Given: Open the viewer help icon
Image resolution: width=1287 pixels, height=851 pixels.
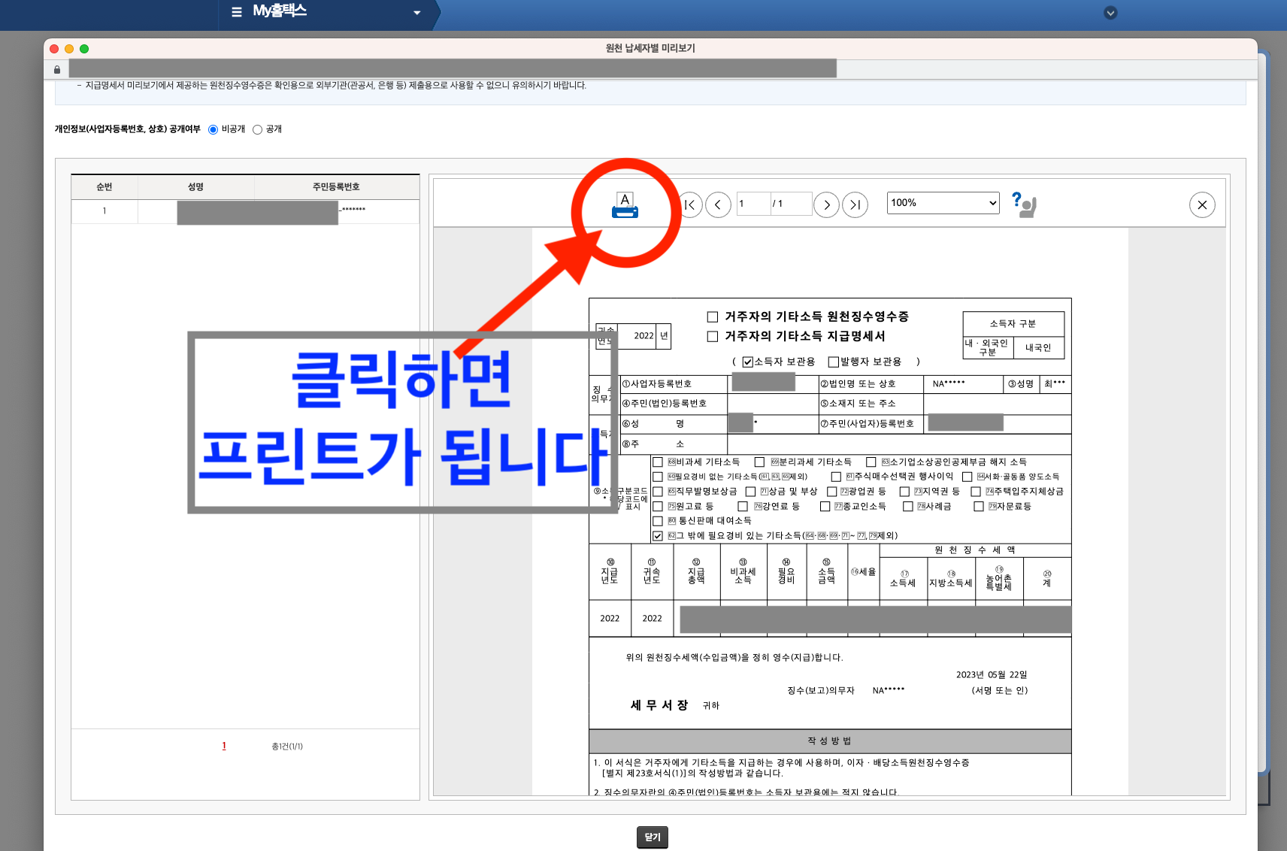Looking at the screenshot, I should [x=1024, y=204].
